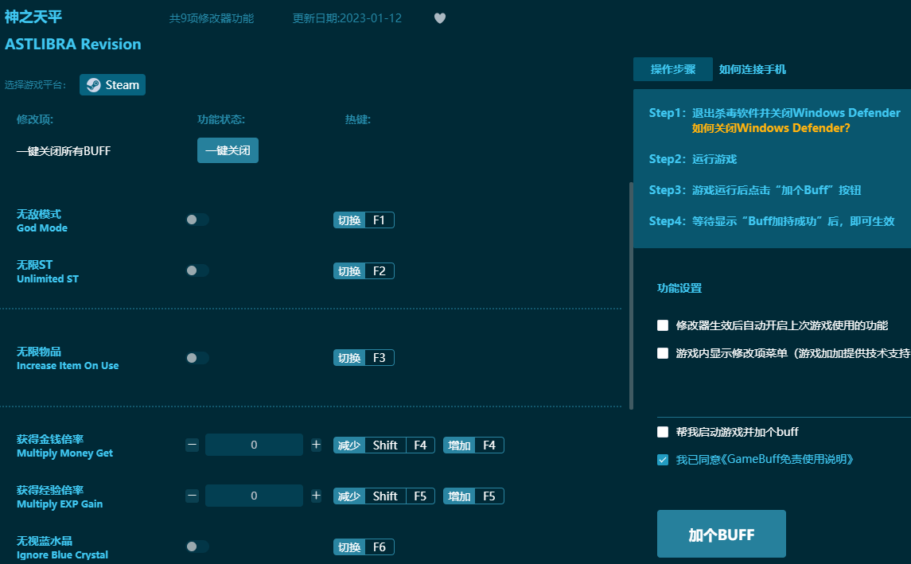Check show in-game trainer menu option
Viewport: 911px width, 564px height.
tap(663, 353)
